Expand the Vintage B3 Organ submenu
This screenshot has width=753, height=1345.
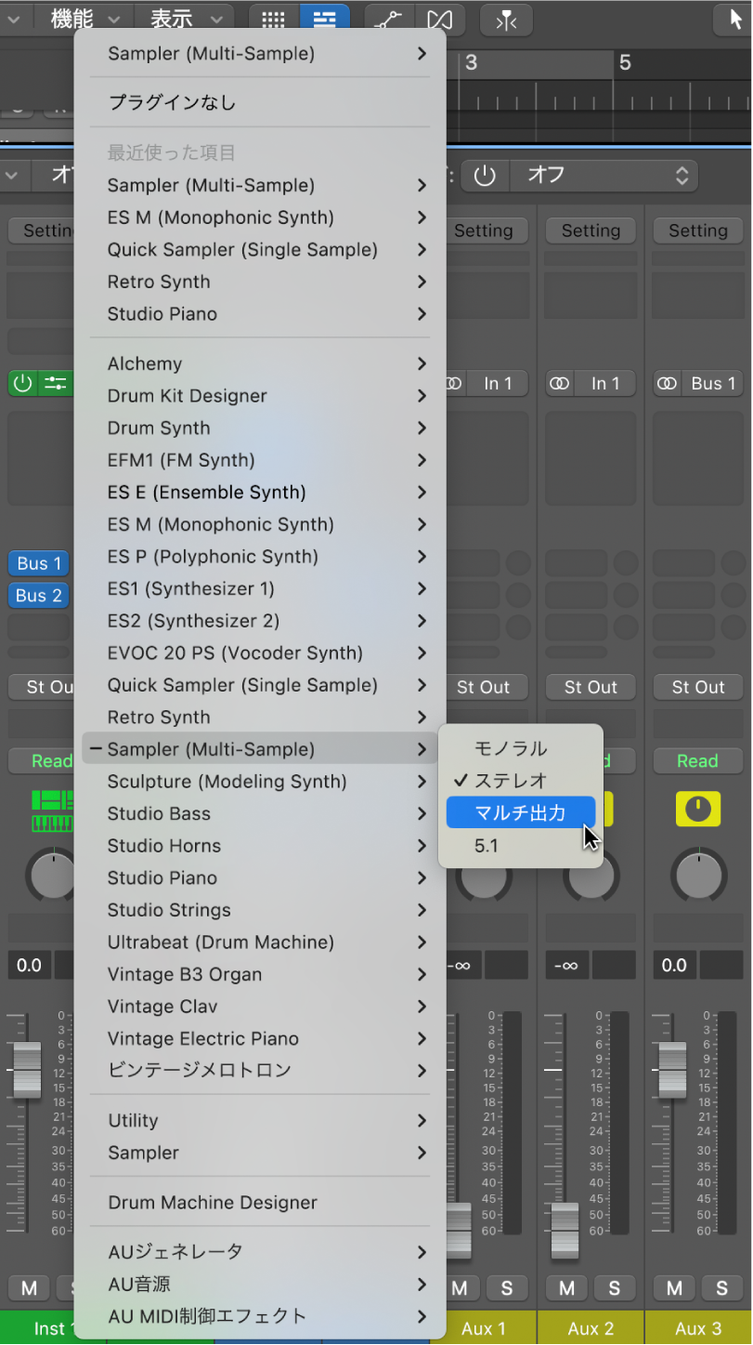(x=260, y=974)
